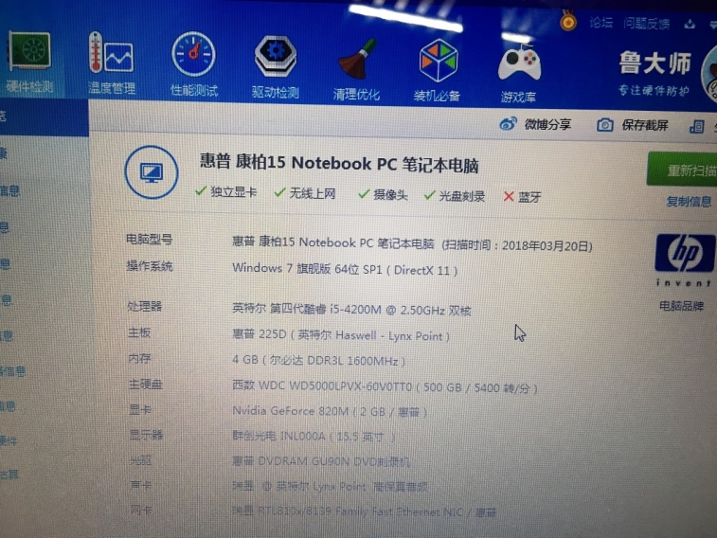Click the medal icon in title bar
The height and width of the screenshot is (538, 717).
[x=568, y=21]
